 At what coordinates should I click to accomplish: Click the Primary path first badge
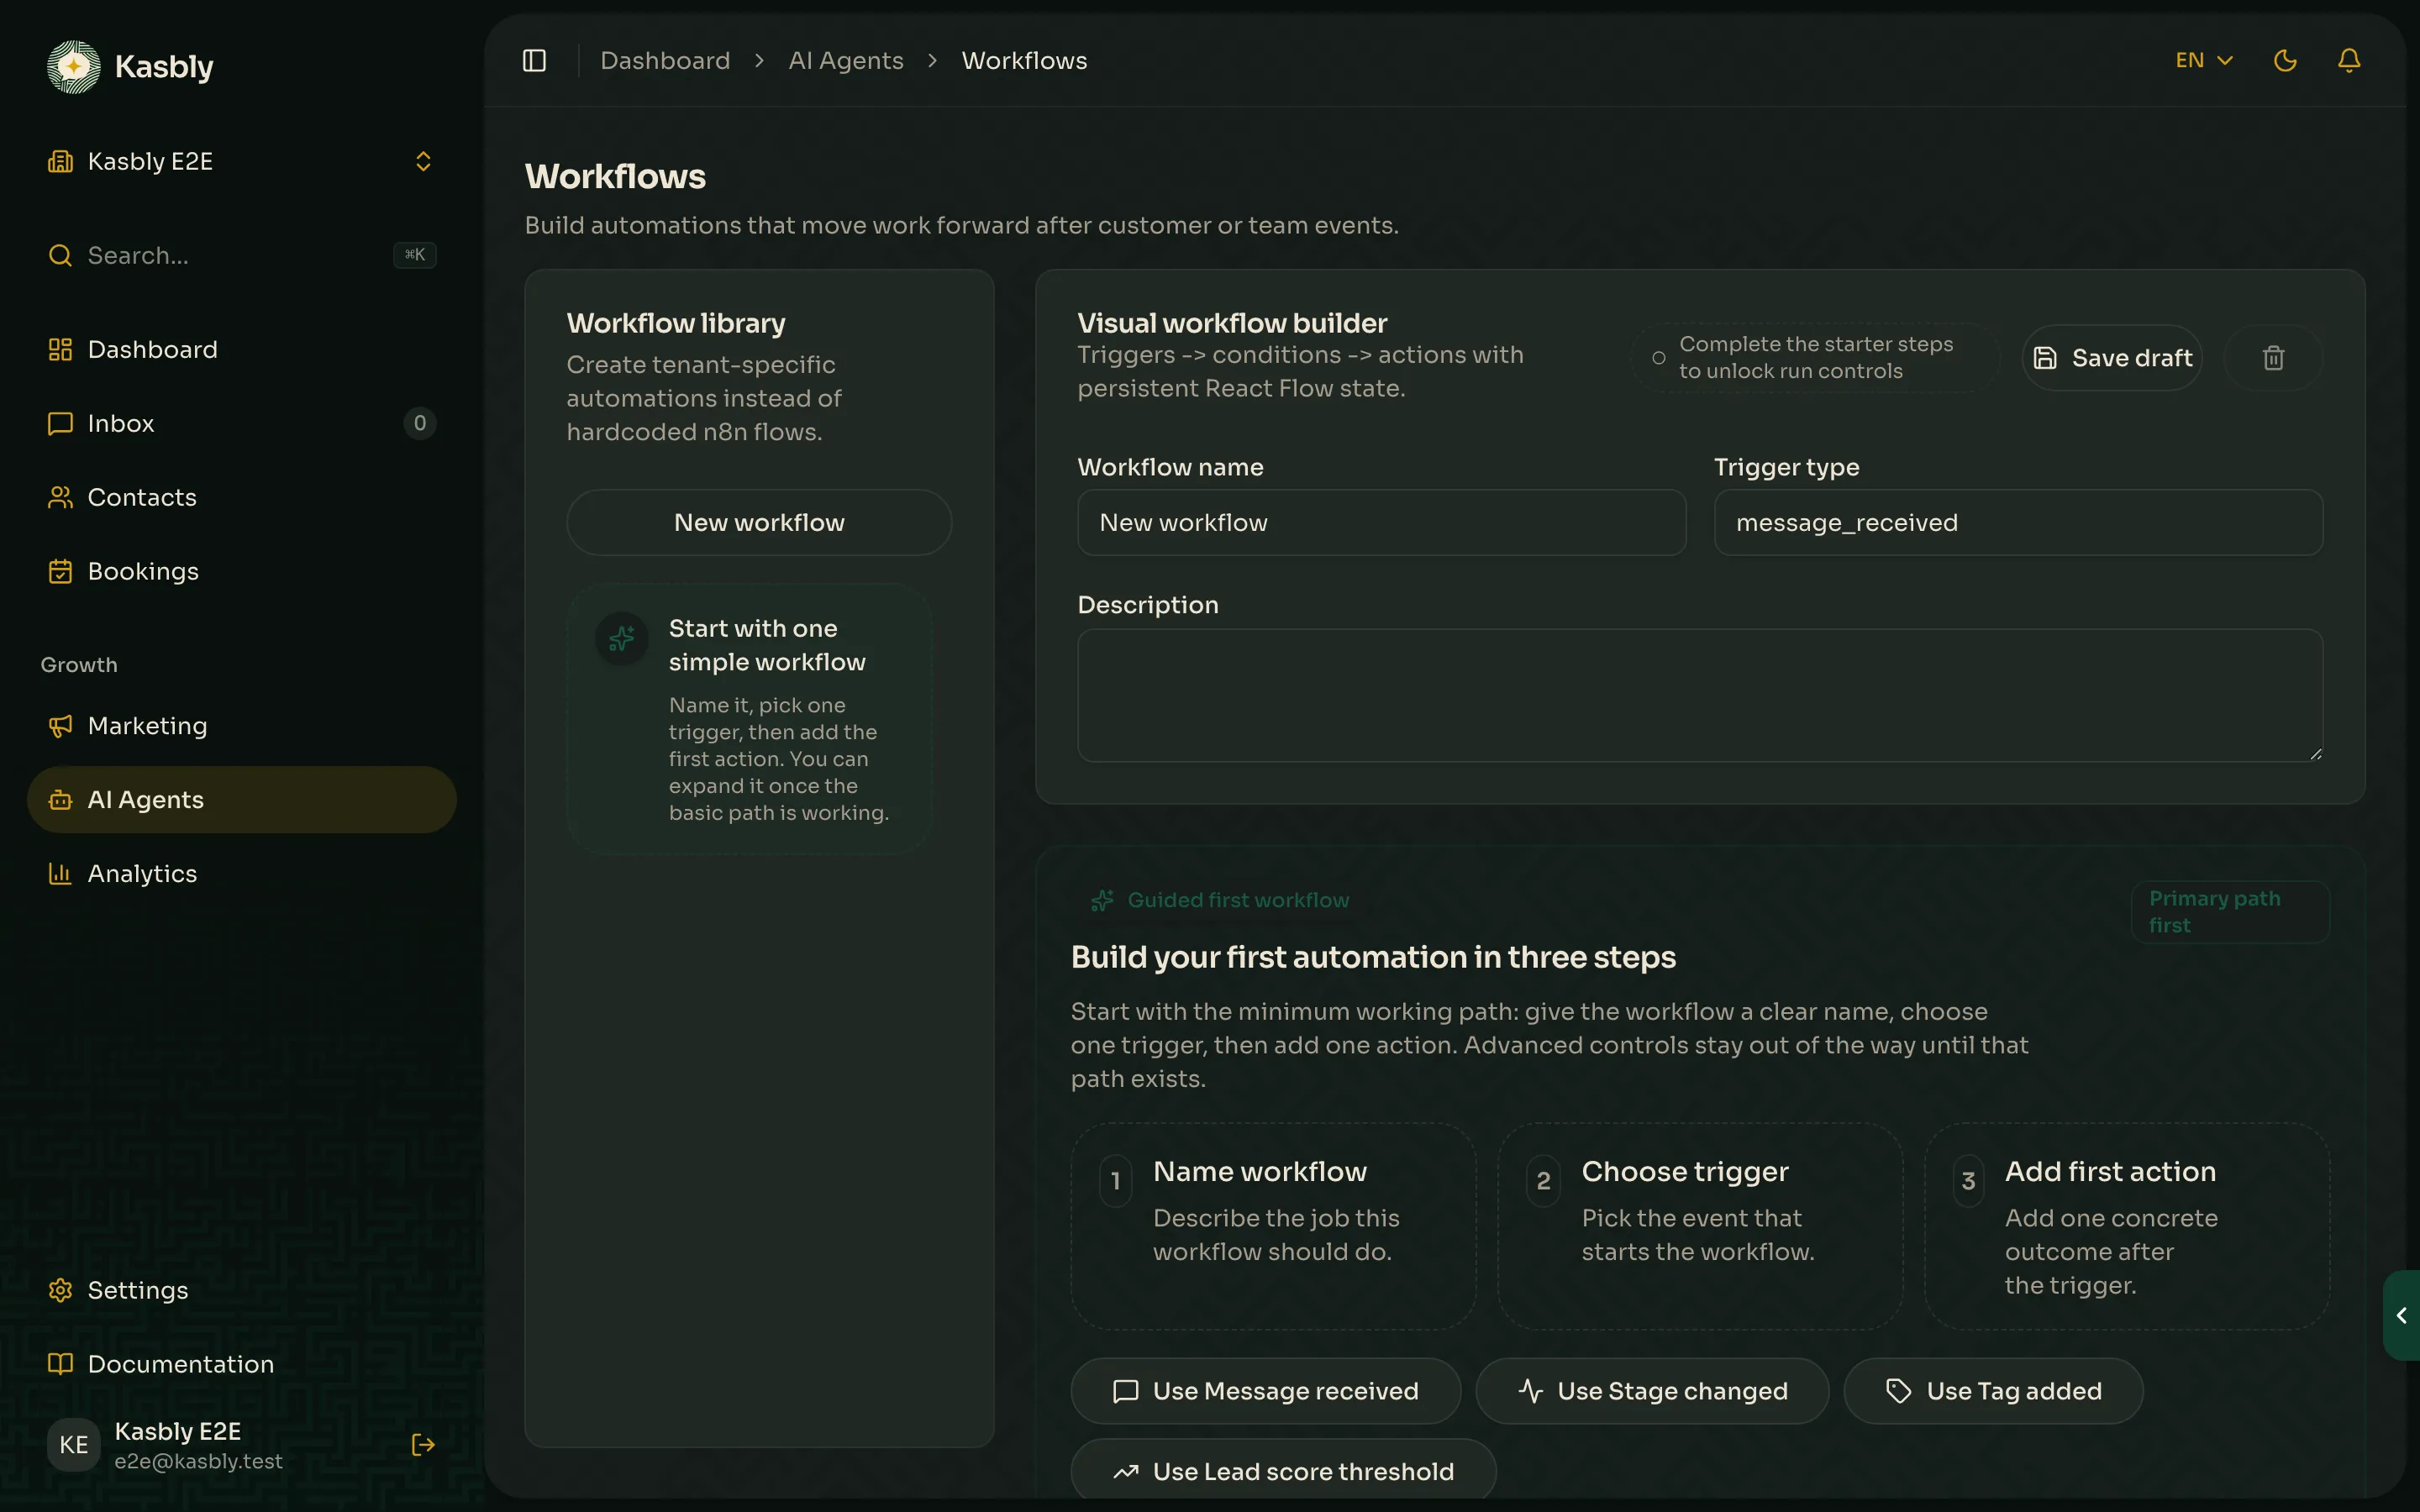pyautogui.click(x=2230, y=911)
